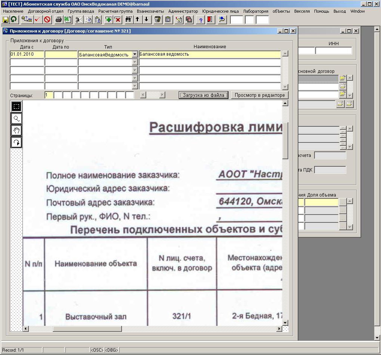Open the Лаборатория menu
Viewport: 381px width, 355px height.
click(256, 11)
